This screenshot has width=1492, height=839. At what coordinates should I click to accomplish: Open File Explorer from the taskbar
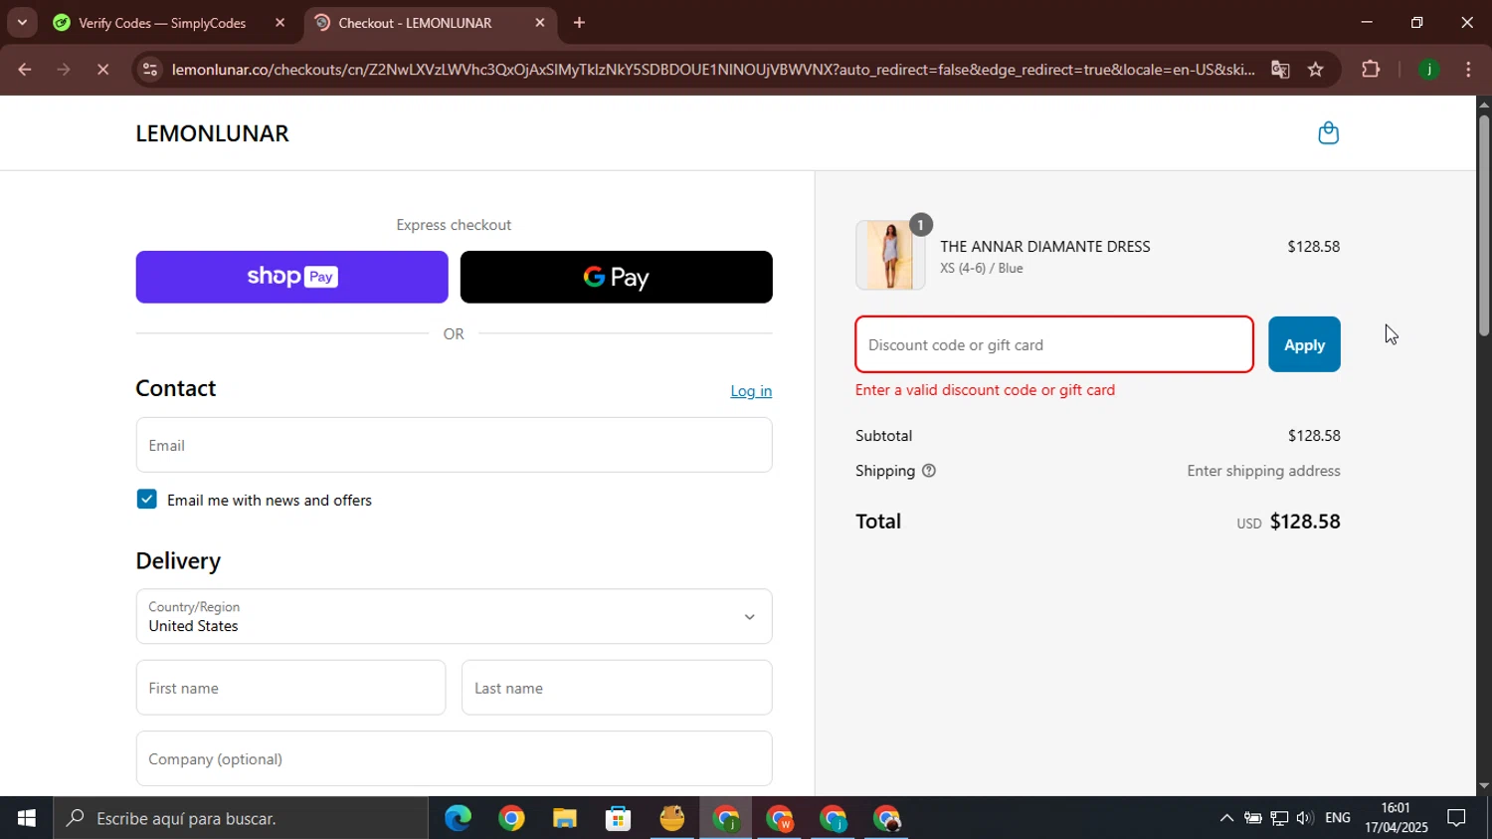pos(565,818)
